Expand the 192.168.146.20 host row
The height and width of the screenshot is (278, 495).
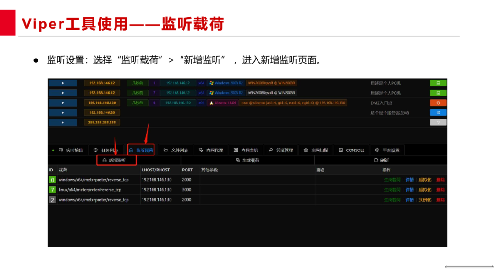coord(63,112)
